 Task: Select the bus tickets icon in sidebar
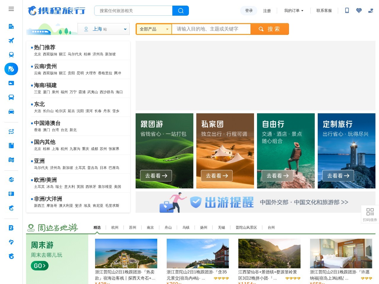tap(11, 97)
